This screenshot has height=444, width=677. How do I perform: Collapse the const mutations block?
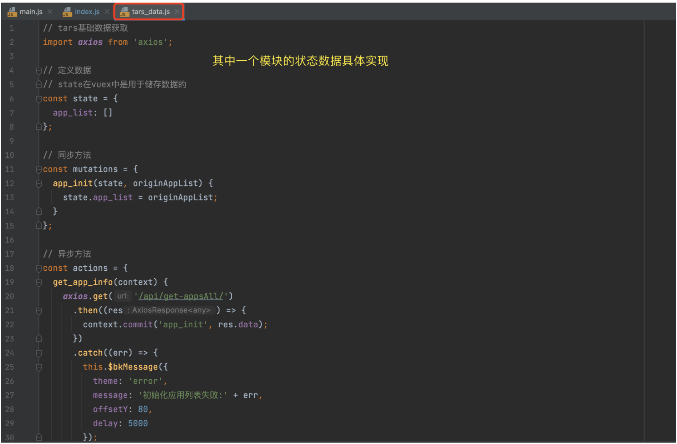(x=39, y=169)
